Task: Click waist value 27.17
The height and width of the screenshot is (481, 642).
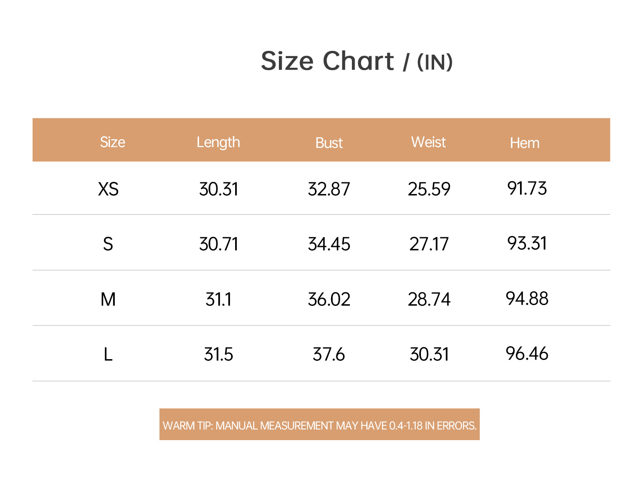Action: tap(429, 244)
